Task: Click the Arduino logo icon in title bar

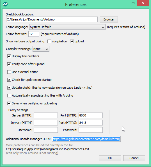Action: pos(5,4)
